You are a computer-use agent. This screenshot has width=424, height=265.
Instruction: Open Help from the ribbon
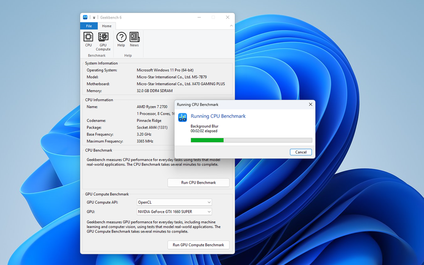pyautogui.click(x=121, y=39)
